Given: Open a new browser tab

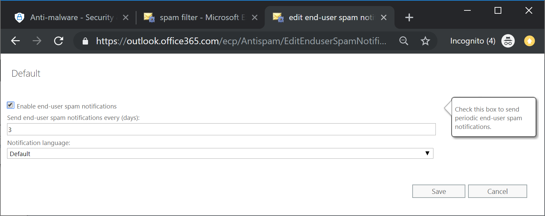Looking at the screenshot, I should 409,17.
